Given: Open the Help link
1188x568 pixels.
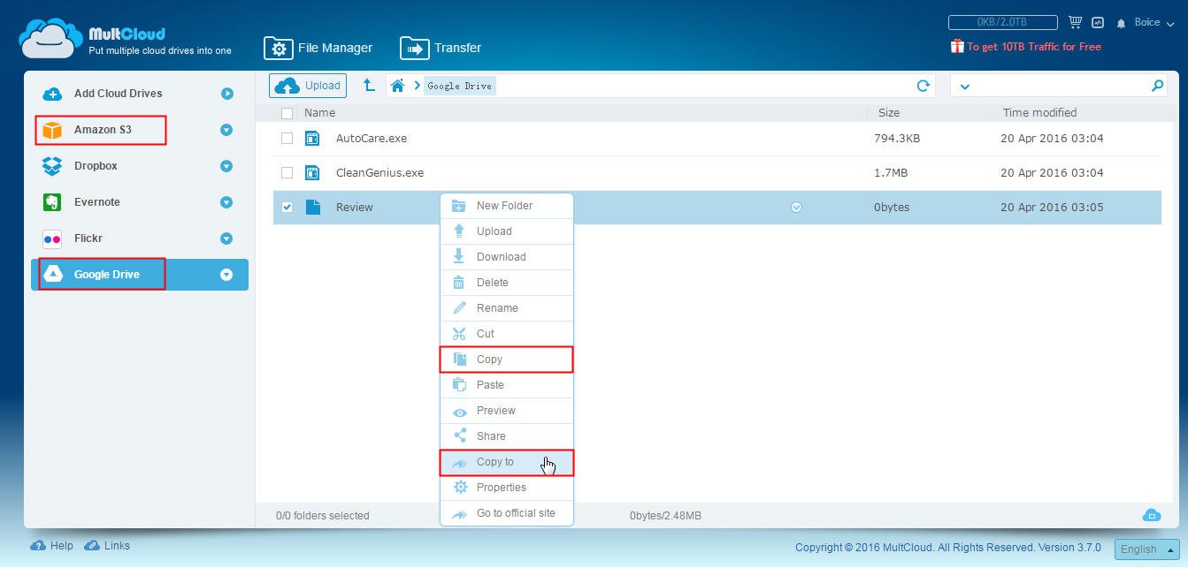Looking at the screenshot, I should pos(52,546).
